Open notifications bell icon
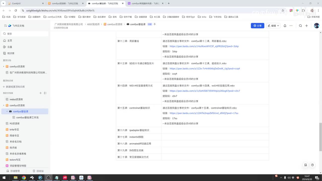This screenshot has width=322, height=181. (285, 26)
